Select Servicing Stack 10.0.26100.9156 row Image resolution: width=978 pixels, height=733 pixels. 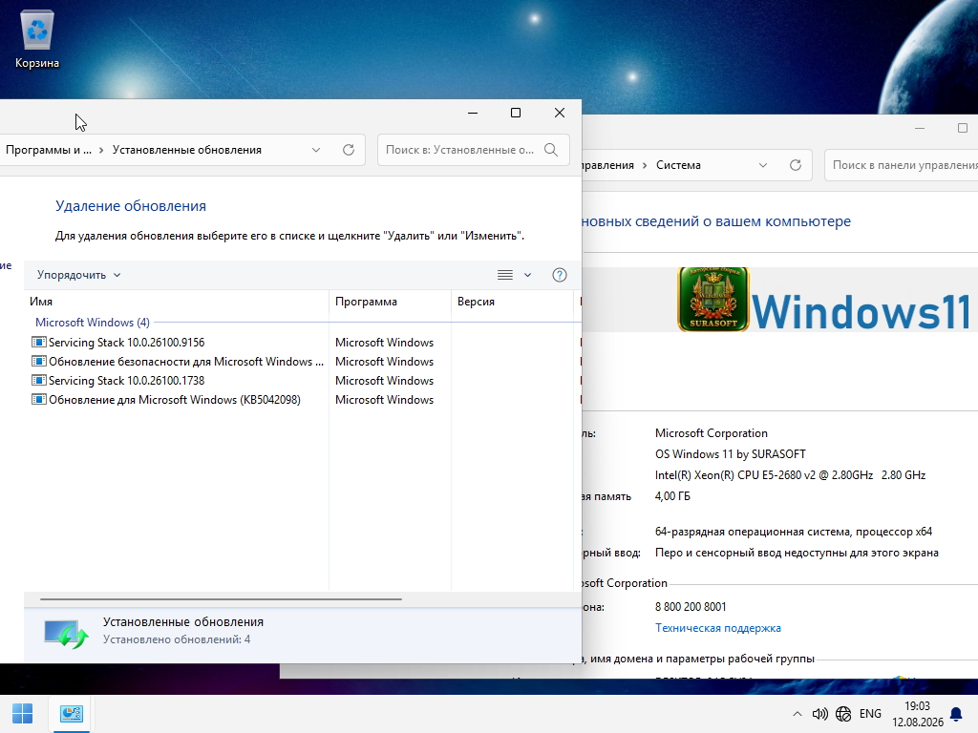tap(303, 343)
